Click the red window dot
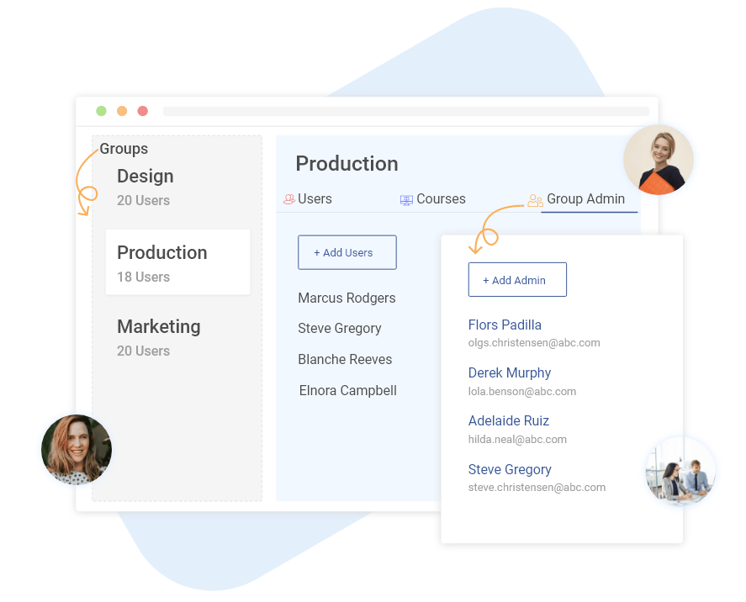 [143, 111]
